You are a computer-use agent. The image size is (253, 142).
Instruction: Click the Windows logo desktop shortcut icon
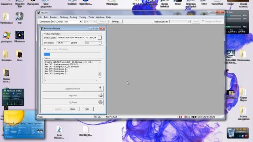coord(7,35)
